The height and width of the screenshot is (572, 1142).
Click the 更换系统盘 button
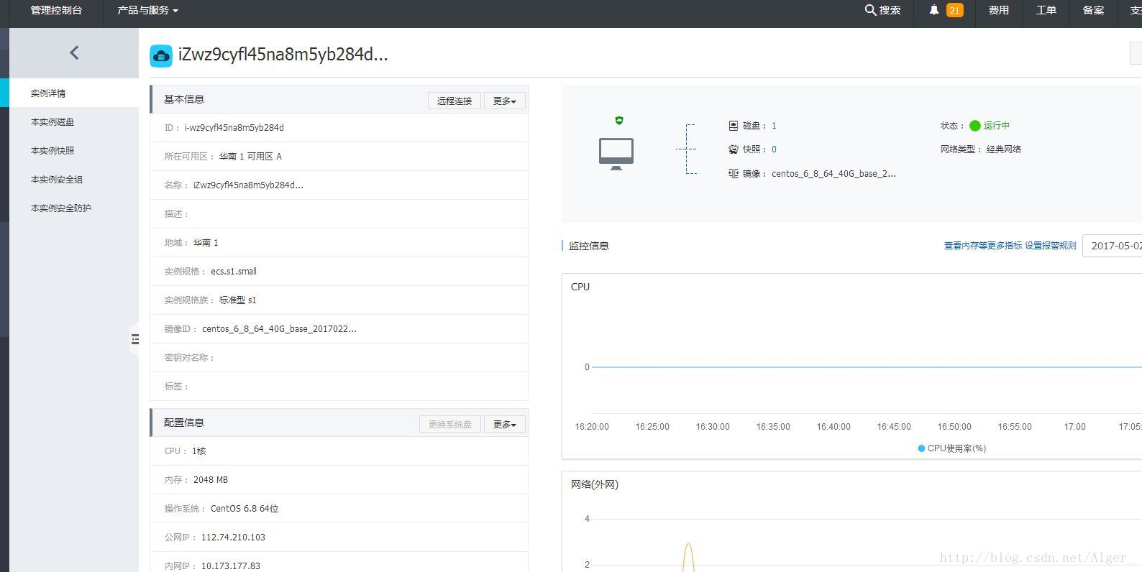pyautogui.click(x=450, y=425)
